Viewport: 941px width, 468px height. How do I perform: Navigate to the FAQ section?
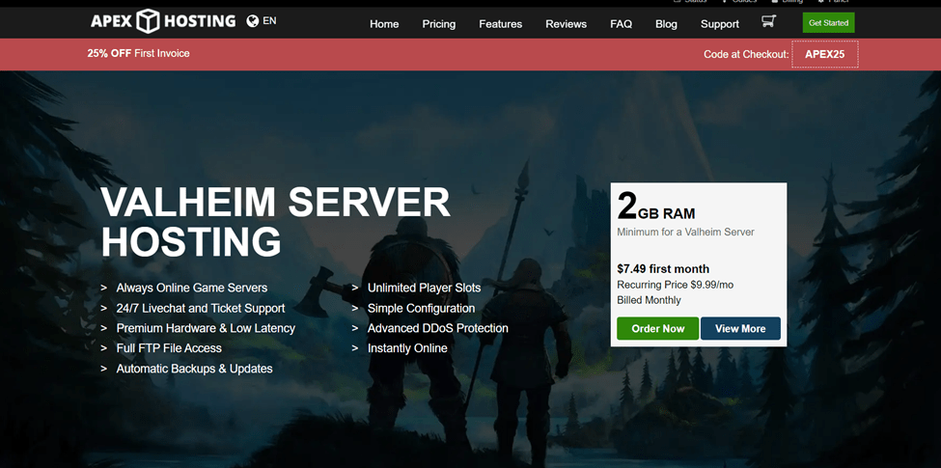(621, 24)
